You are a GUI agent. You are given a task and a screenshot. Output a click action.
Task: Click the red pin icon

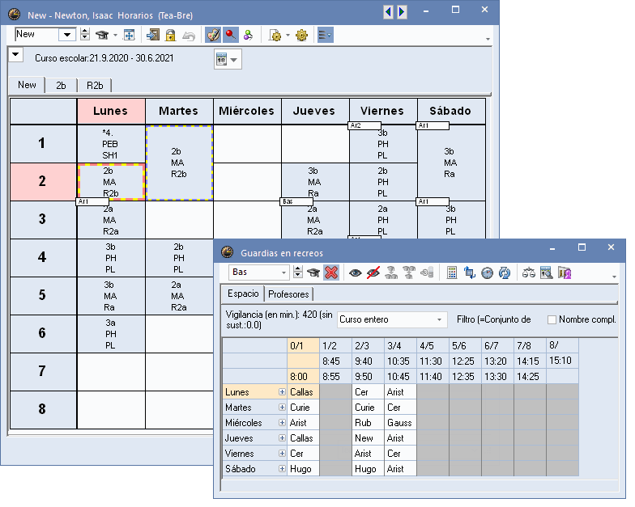coord(230,36)
